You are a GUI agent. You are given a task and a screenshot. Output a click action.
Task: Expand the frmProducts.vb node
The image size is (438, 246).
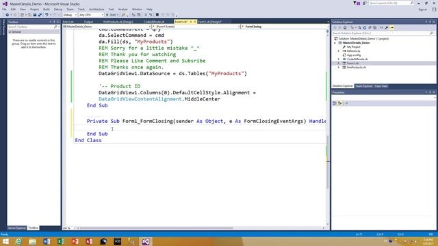click(339, 67)
